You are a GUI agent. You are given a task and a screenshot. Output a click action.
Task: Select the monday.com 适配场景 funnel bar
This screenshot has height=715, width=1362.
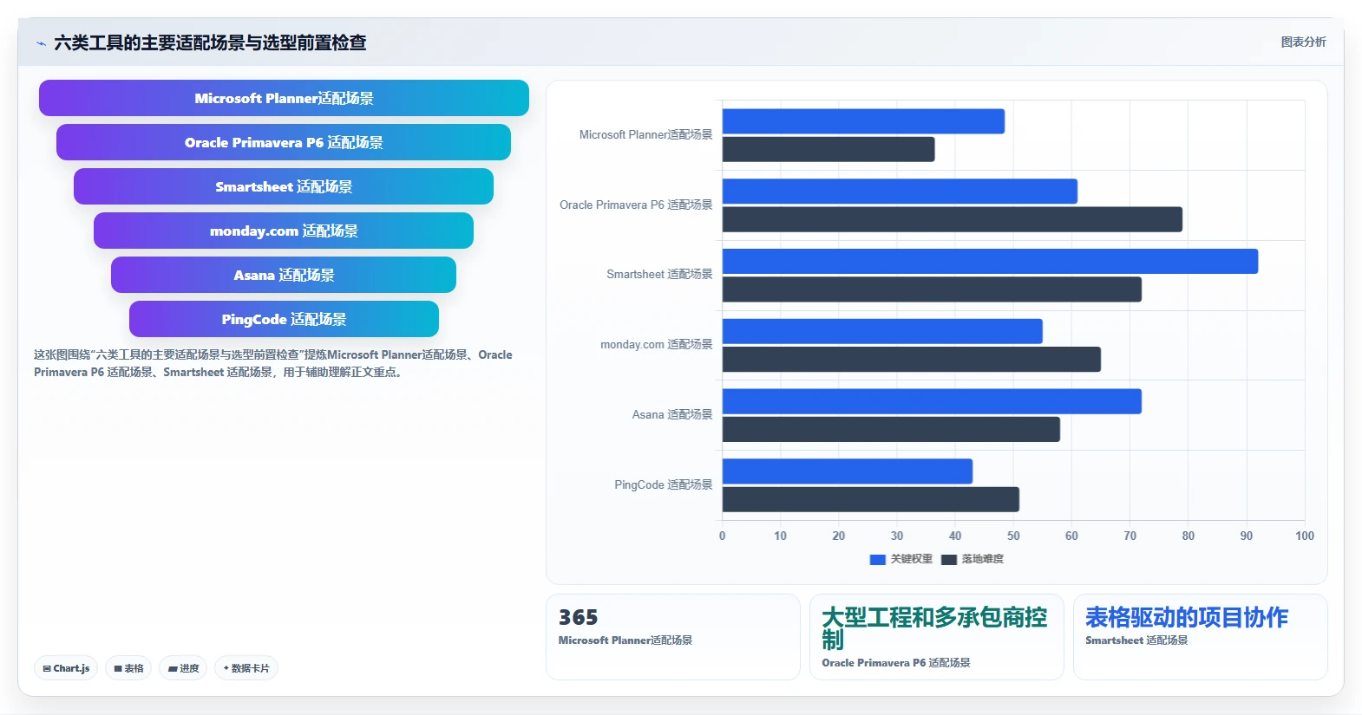click(x=284, y=231)
